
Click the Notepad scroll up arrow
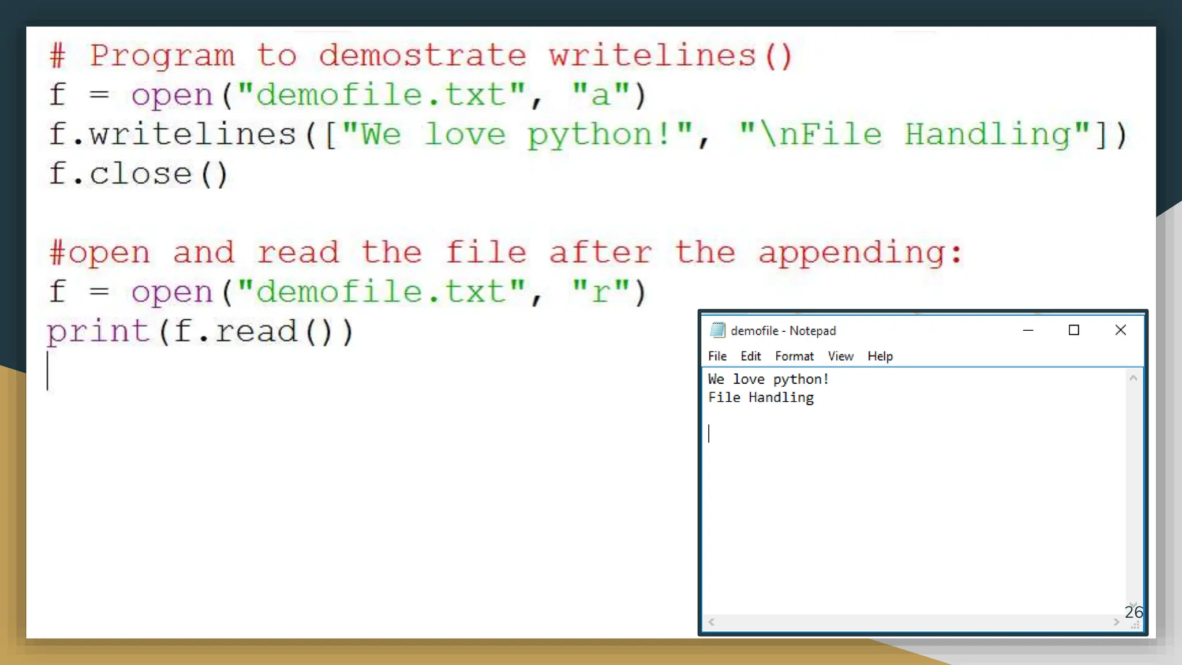1133,378
